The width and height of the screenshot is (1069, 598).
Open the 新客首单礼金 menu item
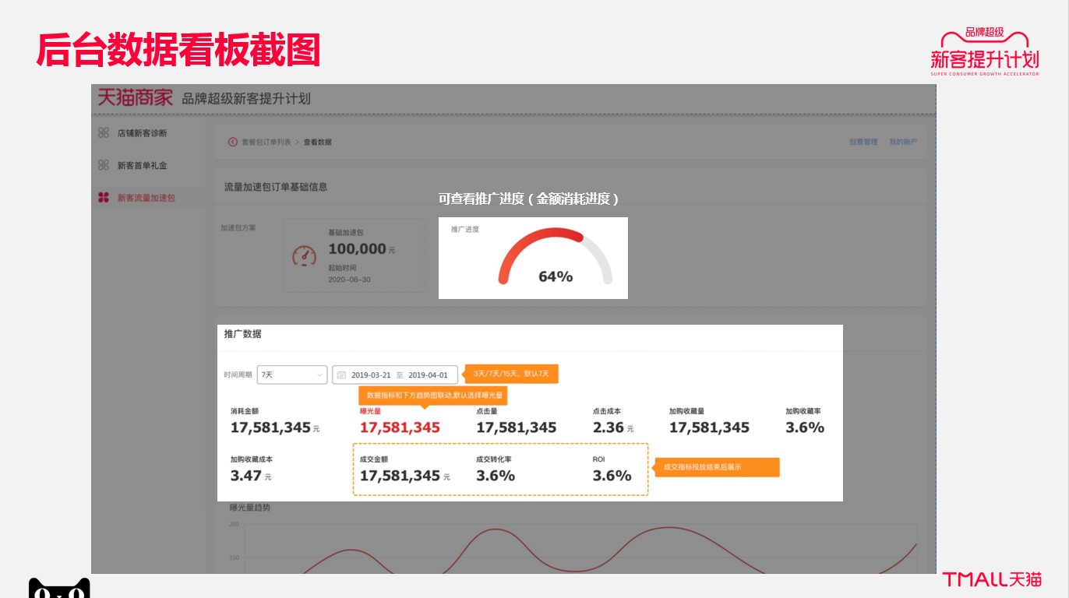[x=142, y=165]
